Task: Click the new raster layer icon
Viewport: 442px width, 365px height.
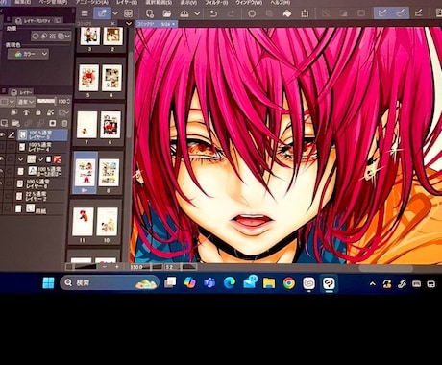Action: (x=4, y=123)
